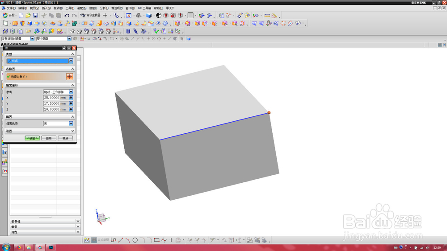This screenshot has height=251, width=447.
Task: Select the Revolve feature icon
Action: coord(22,23)
